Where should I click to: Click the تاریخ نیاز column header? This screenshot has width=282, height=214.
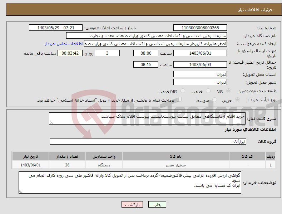[x=30, y=156]
